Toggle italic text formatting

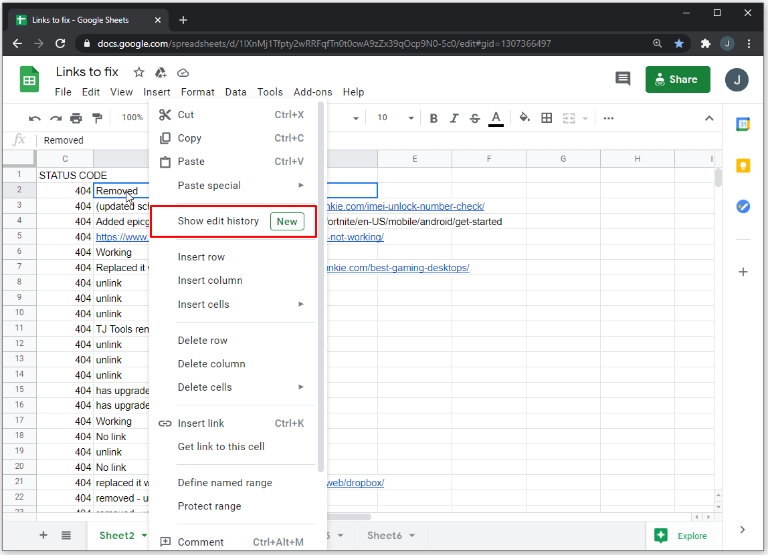(454, 118)
